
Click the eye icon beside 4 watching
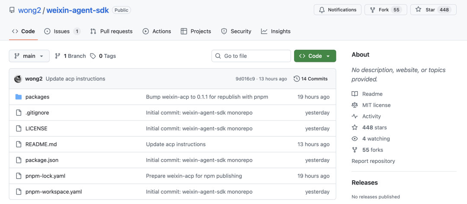click(355, 138)
